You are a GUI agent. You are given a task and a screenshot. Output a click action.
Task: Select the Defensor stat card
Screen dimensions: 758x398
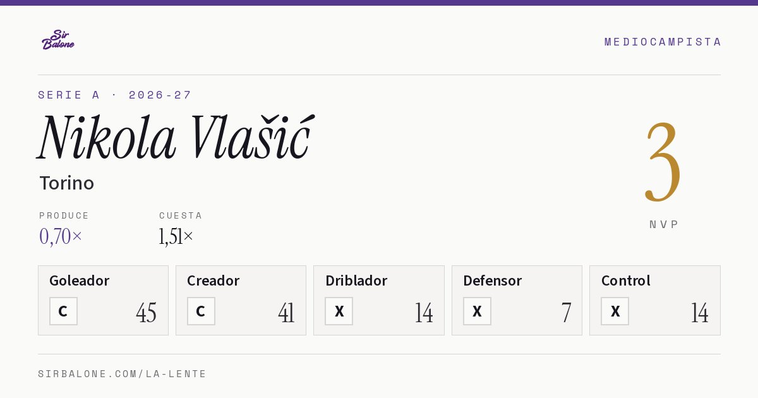[x=517, y=300]
